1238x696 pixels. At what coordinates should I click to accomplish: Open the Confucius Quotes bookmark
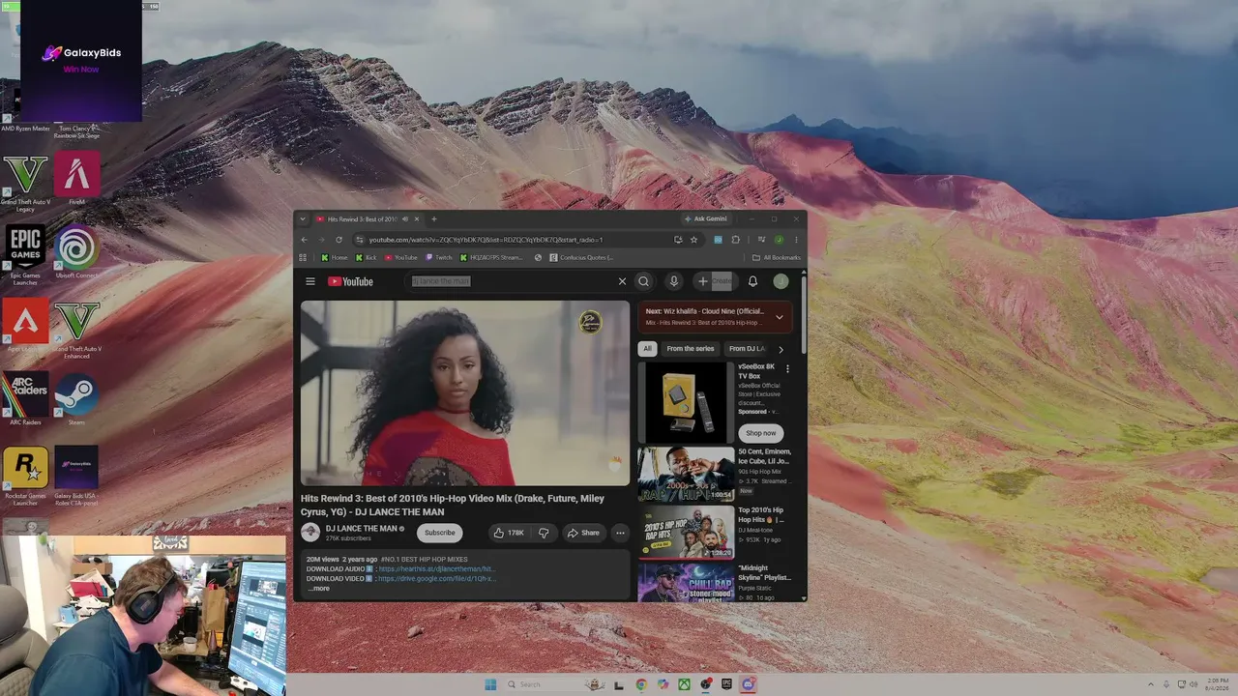tap(581, 258)
